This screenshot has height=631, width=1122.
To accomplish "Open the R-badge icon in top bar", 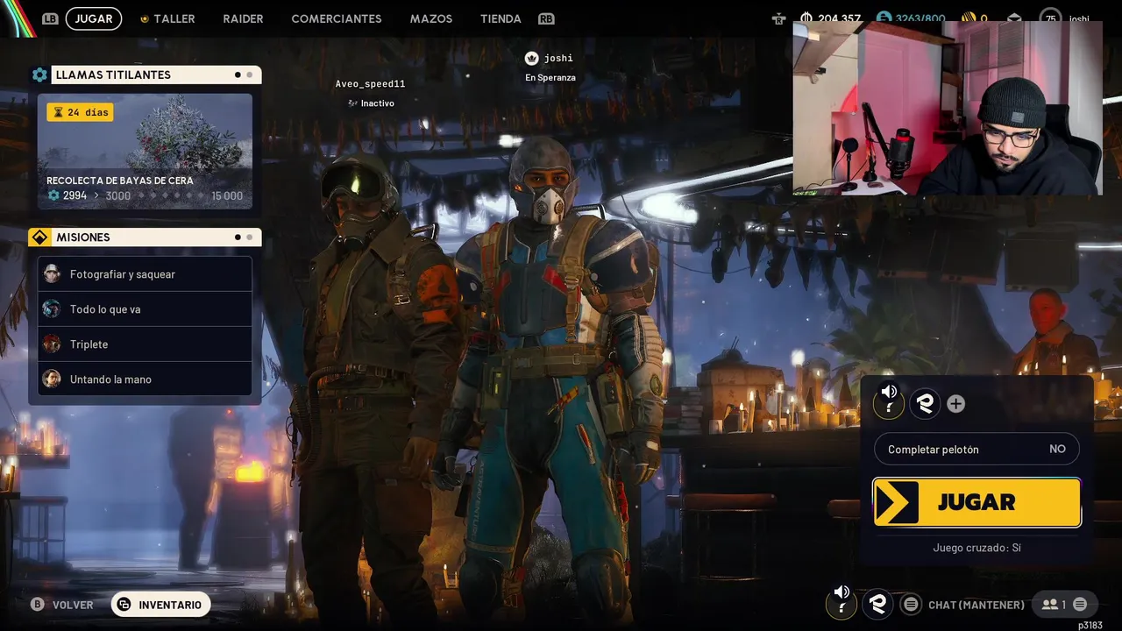I will pyautogui.click(x=778, y=18).
